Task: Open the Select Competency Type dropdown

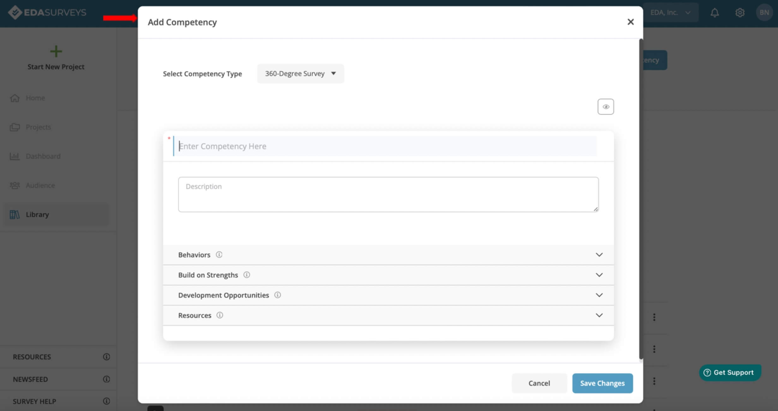Action: [300, 74]
